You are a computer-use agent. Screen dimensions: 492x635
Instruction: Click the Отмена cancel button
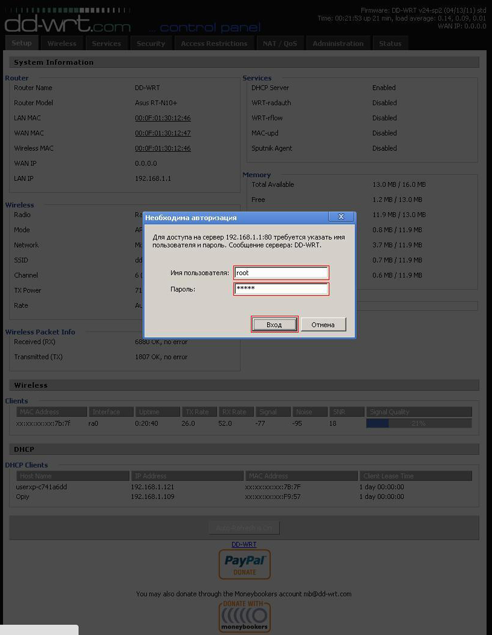323,324
